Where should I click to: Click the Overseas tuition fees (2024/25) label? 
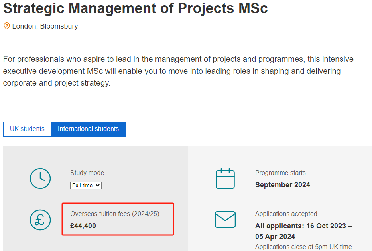tap(114, 214)
